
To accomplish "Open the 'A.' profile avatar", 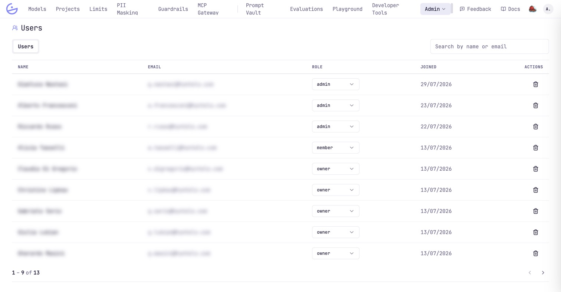I will click(x=548, y=9).
